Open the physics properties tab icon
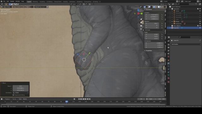This screenshot has width=202, height=114. (169, 69)
